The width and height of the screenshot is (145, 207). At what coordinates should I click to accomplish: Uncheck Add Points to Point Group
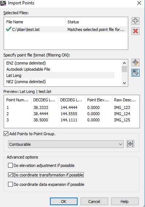click(6, 134)
